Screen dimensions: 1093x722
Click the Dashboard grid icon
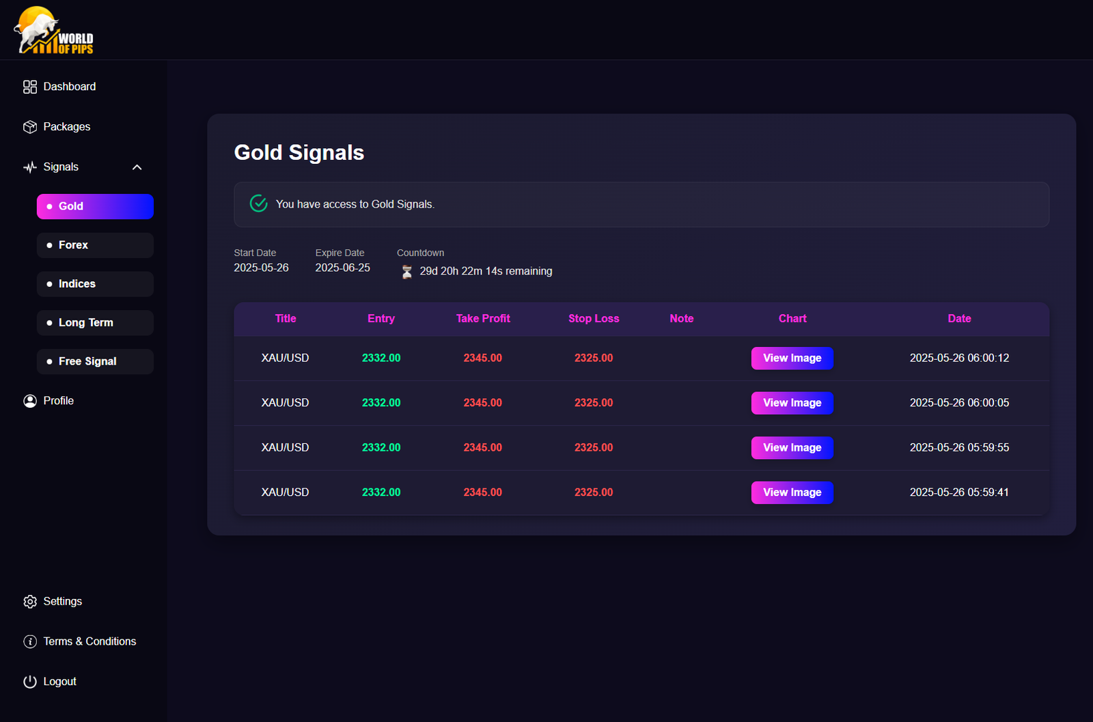(x=30, y=87)
